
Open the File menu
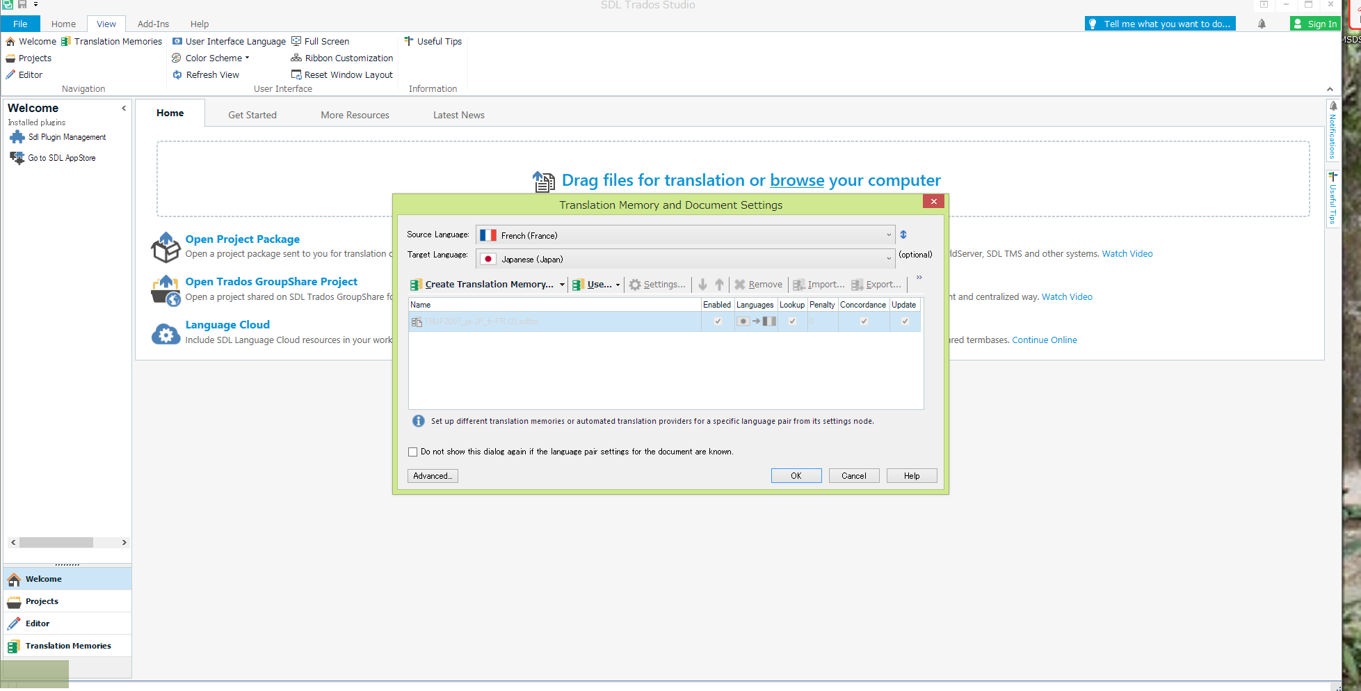pyautogui.click(x=20, y=24)
